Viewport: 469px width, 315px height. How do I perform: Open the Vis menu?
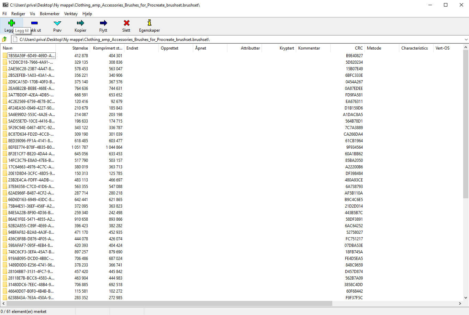click(x=32, y=14)
